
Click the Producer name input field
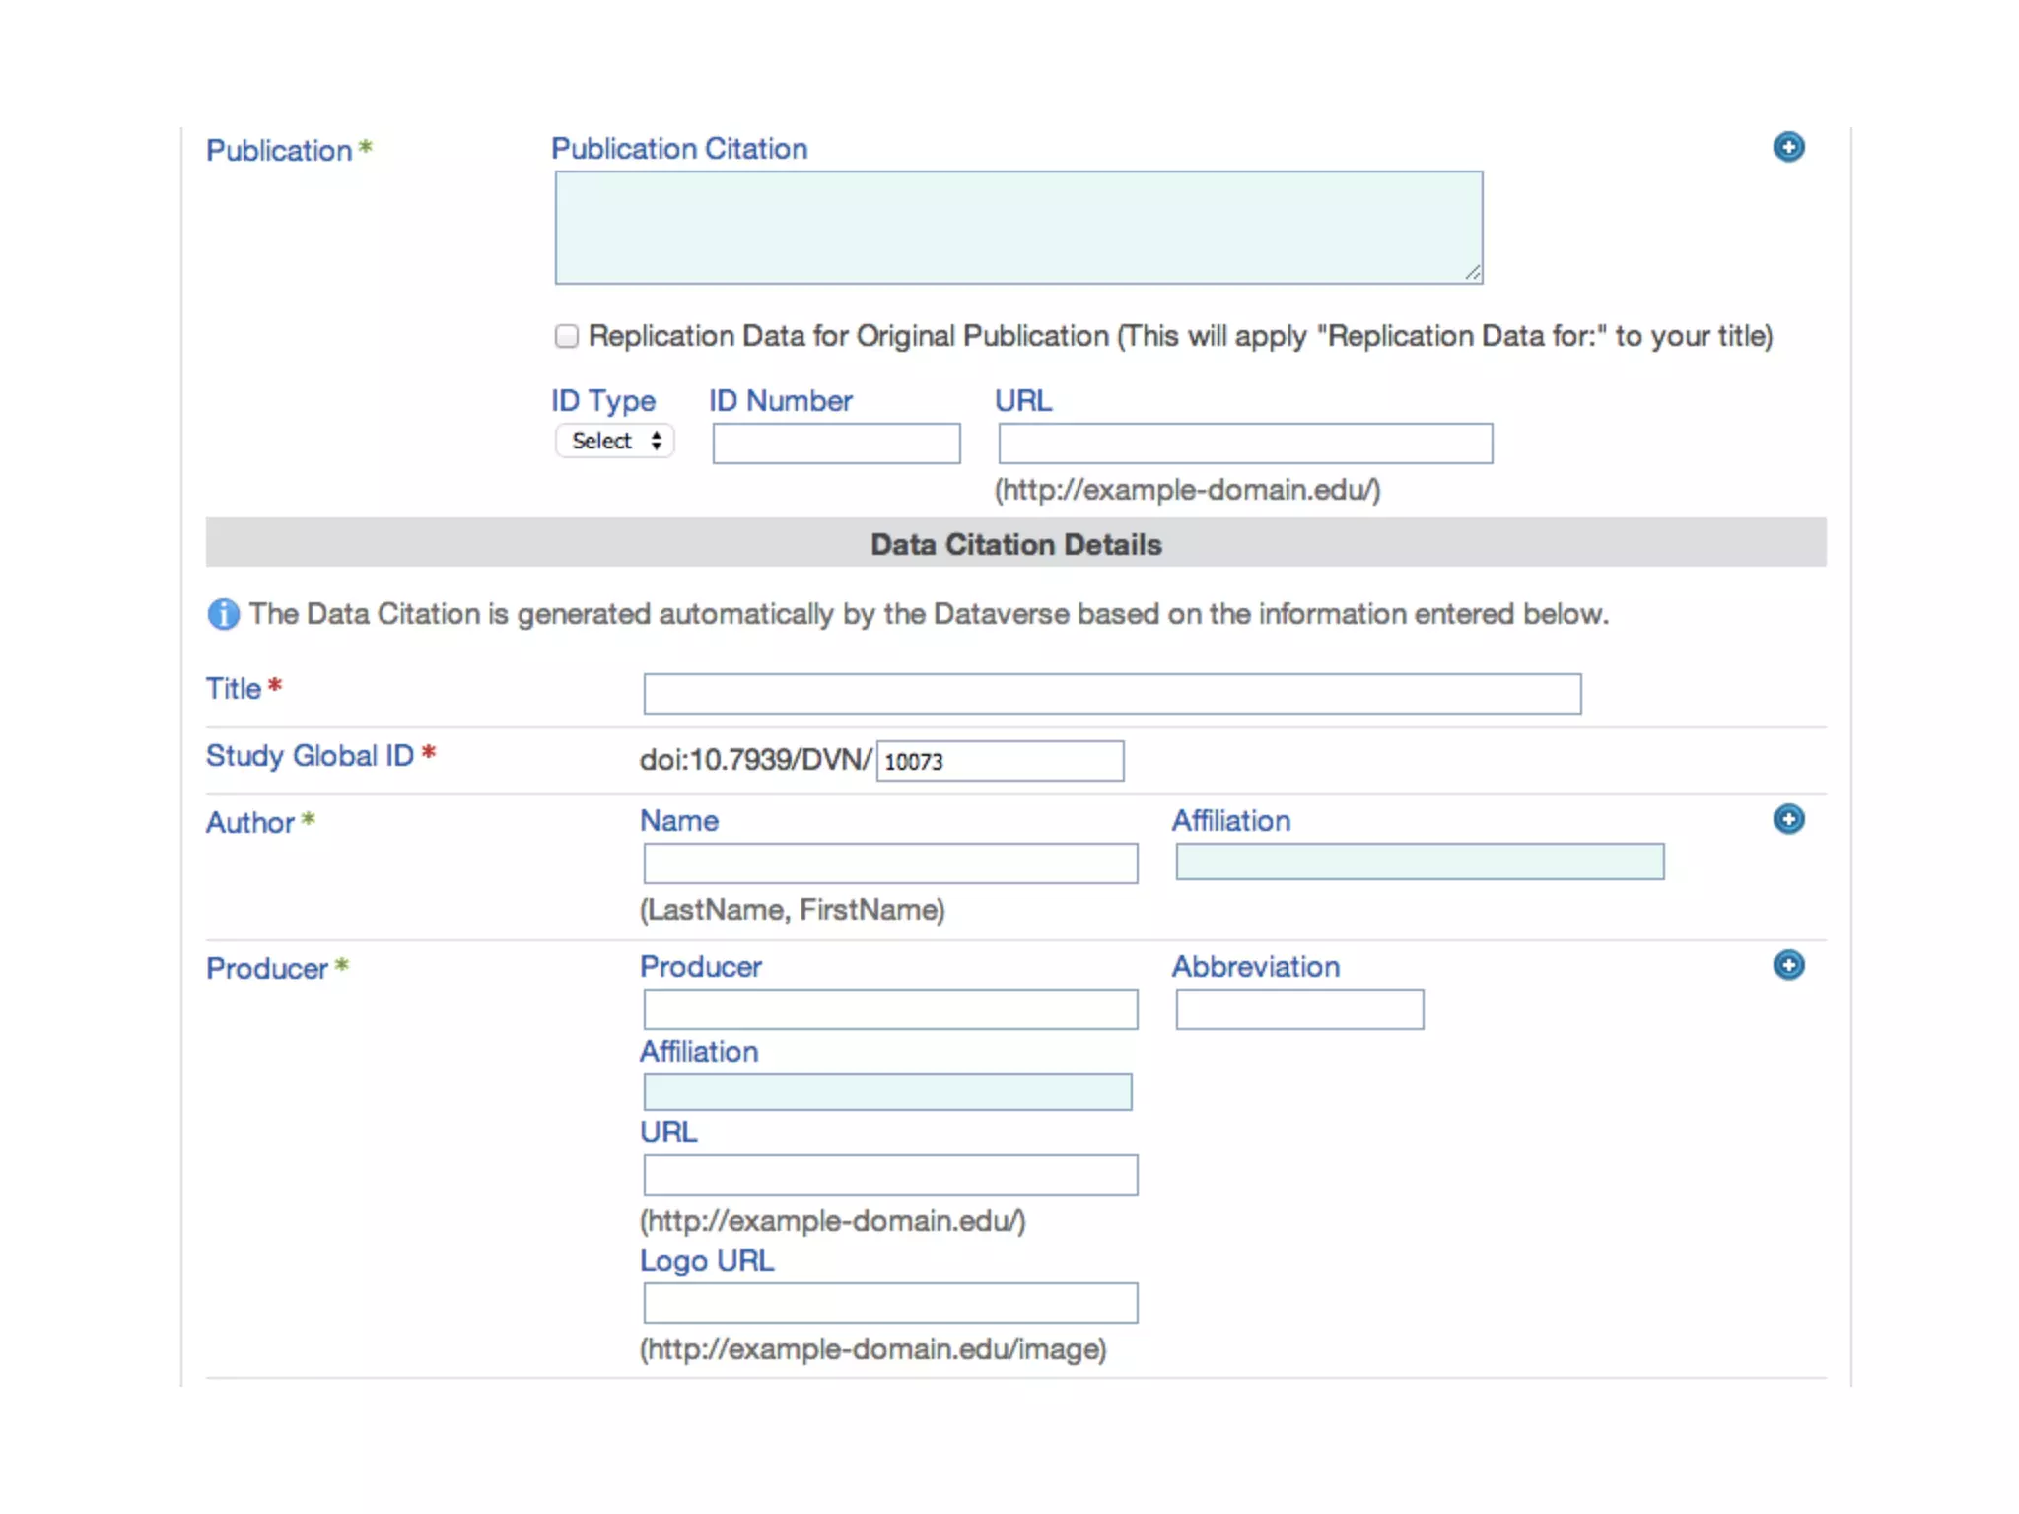click(x=889, y=1009)
